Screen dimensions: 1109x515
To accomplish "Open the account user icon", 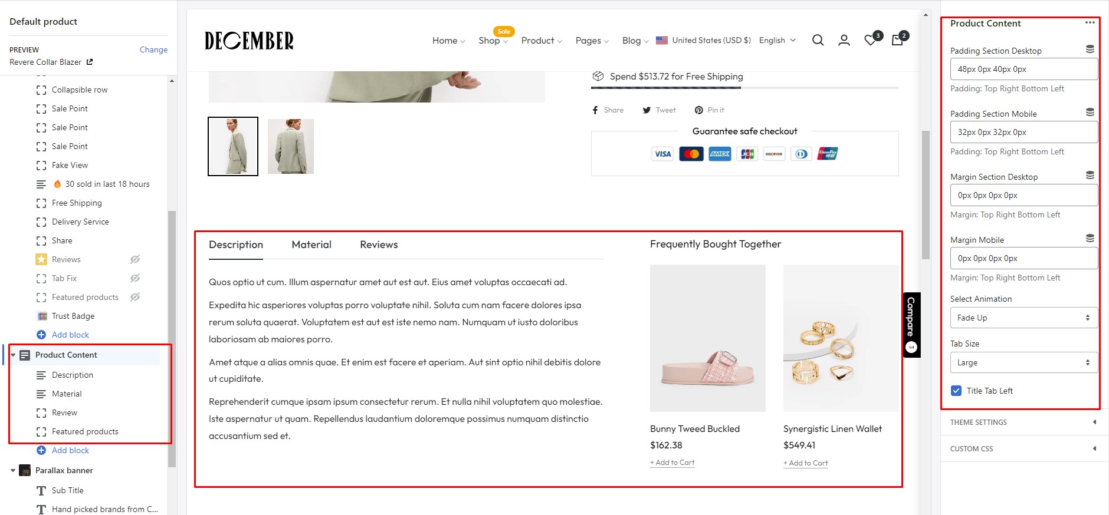I will (844, 40).
